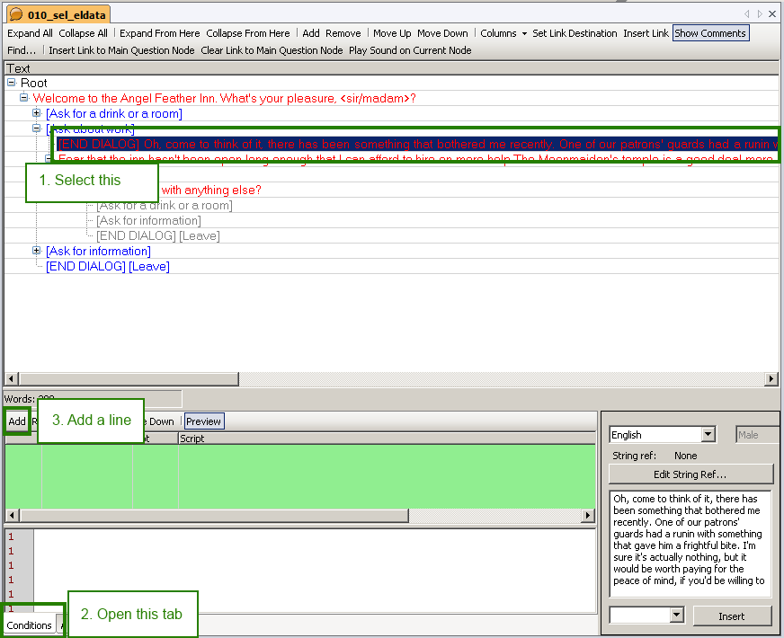
Task: Click Add in the conditions toolbar
Action: 17,421
